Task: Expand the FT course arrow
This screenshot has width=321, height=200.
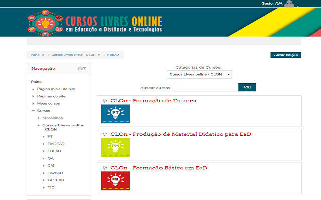Action: click(44, 137)
